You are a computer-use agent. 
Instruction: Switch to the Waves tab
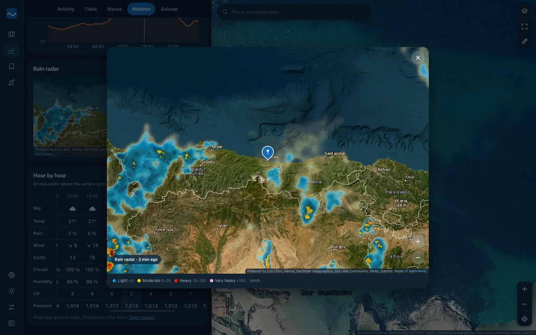pyautogui.click(x=114, y=9)
